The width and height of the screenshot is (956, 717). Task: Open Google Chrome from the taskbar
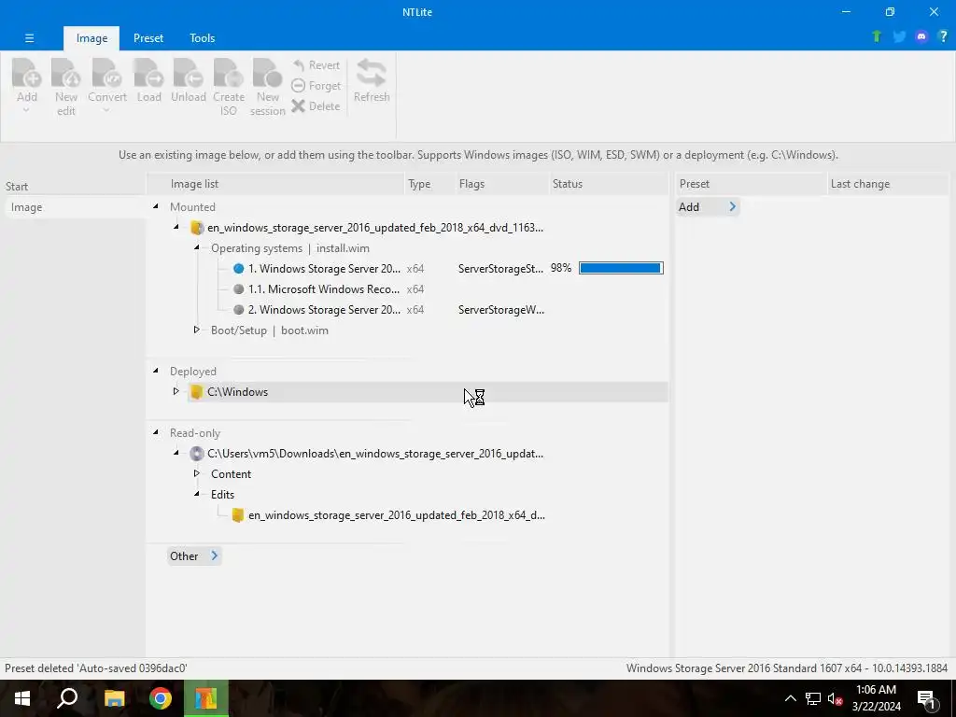161,698
